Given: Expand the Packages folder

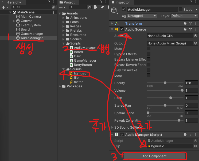Looking at the screenshot, I should coord(60,86).
